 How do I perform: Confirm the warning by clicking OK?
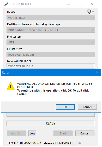coord(65,107)
